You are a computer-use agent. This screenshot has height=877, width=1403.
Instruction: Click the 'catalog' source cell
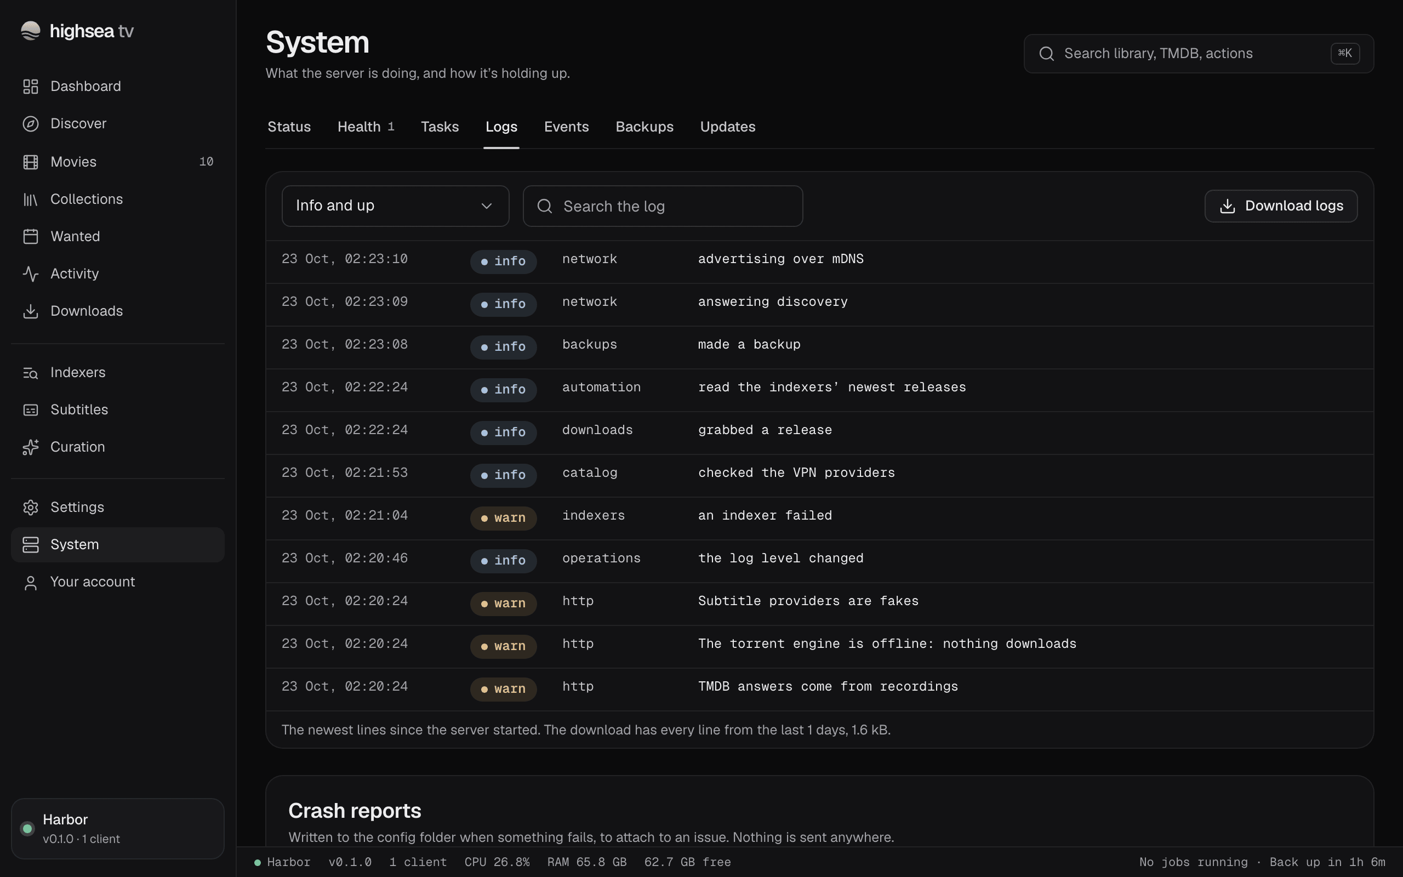tap(590, 472)
